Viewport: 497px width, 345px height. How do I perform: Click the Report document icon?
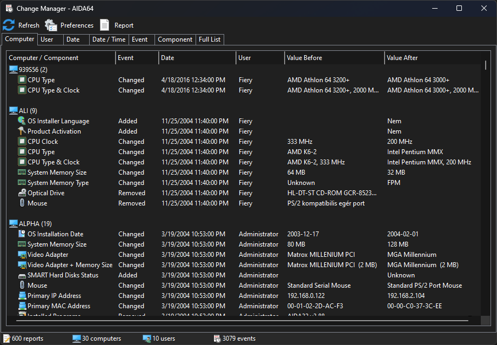pyautogui.click(x=105, y=25)
